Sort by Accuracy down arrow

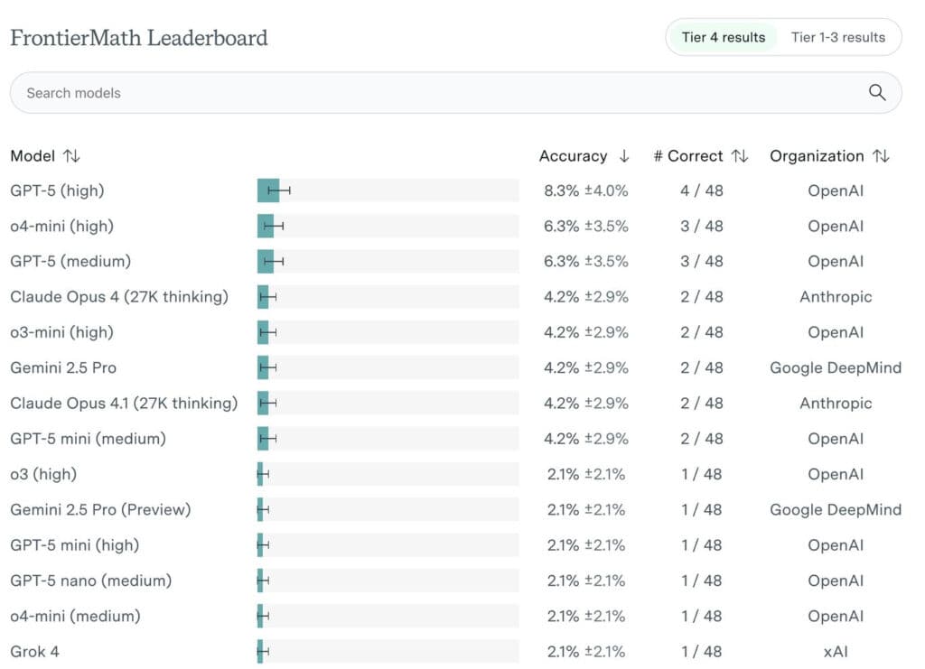click(x=624, y=155)
